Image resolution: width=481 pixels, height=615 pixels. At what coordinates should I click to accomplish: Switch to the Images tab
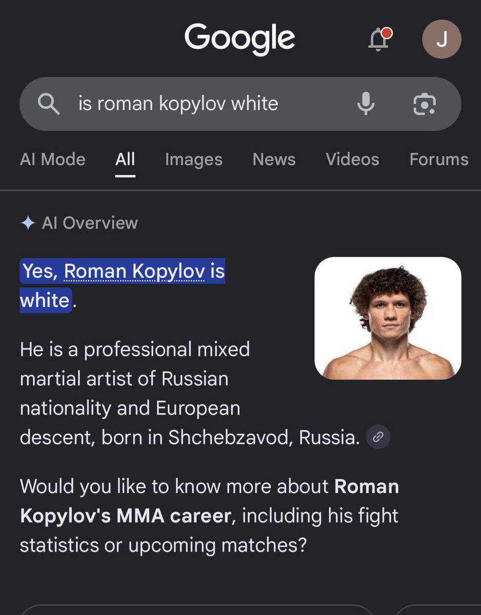coord(194,159)
